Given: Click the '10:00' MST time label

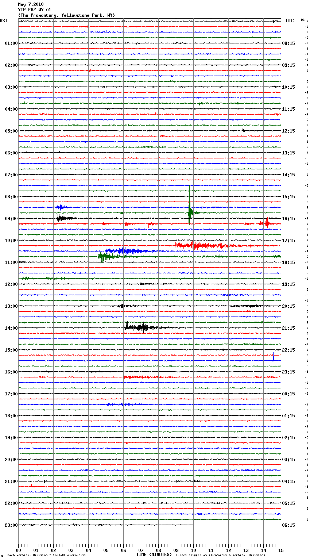Looking at the screenshot, I should click(11, 241).
